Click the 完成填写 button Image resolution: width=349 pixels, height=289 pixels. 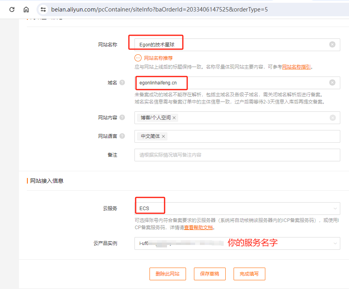[249, 274]
